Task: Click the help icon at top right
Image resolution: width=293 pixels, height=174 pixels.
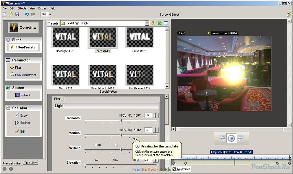Action: [289, 14]
